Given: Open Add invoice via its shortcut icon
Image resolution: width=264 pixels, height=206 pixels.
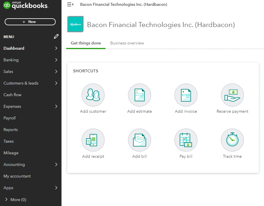Looking at the screenshot, I should coord(186,95).
